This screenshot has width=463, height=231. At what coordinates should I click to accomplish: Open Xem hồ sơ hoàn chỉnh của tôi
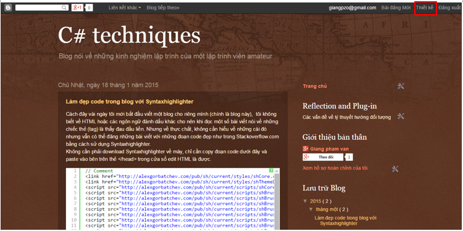[335, 168]
